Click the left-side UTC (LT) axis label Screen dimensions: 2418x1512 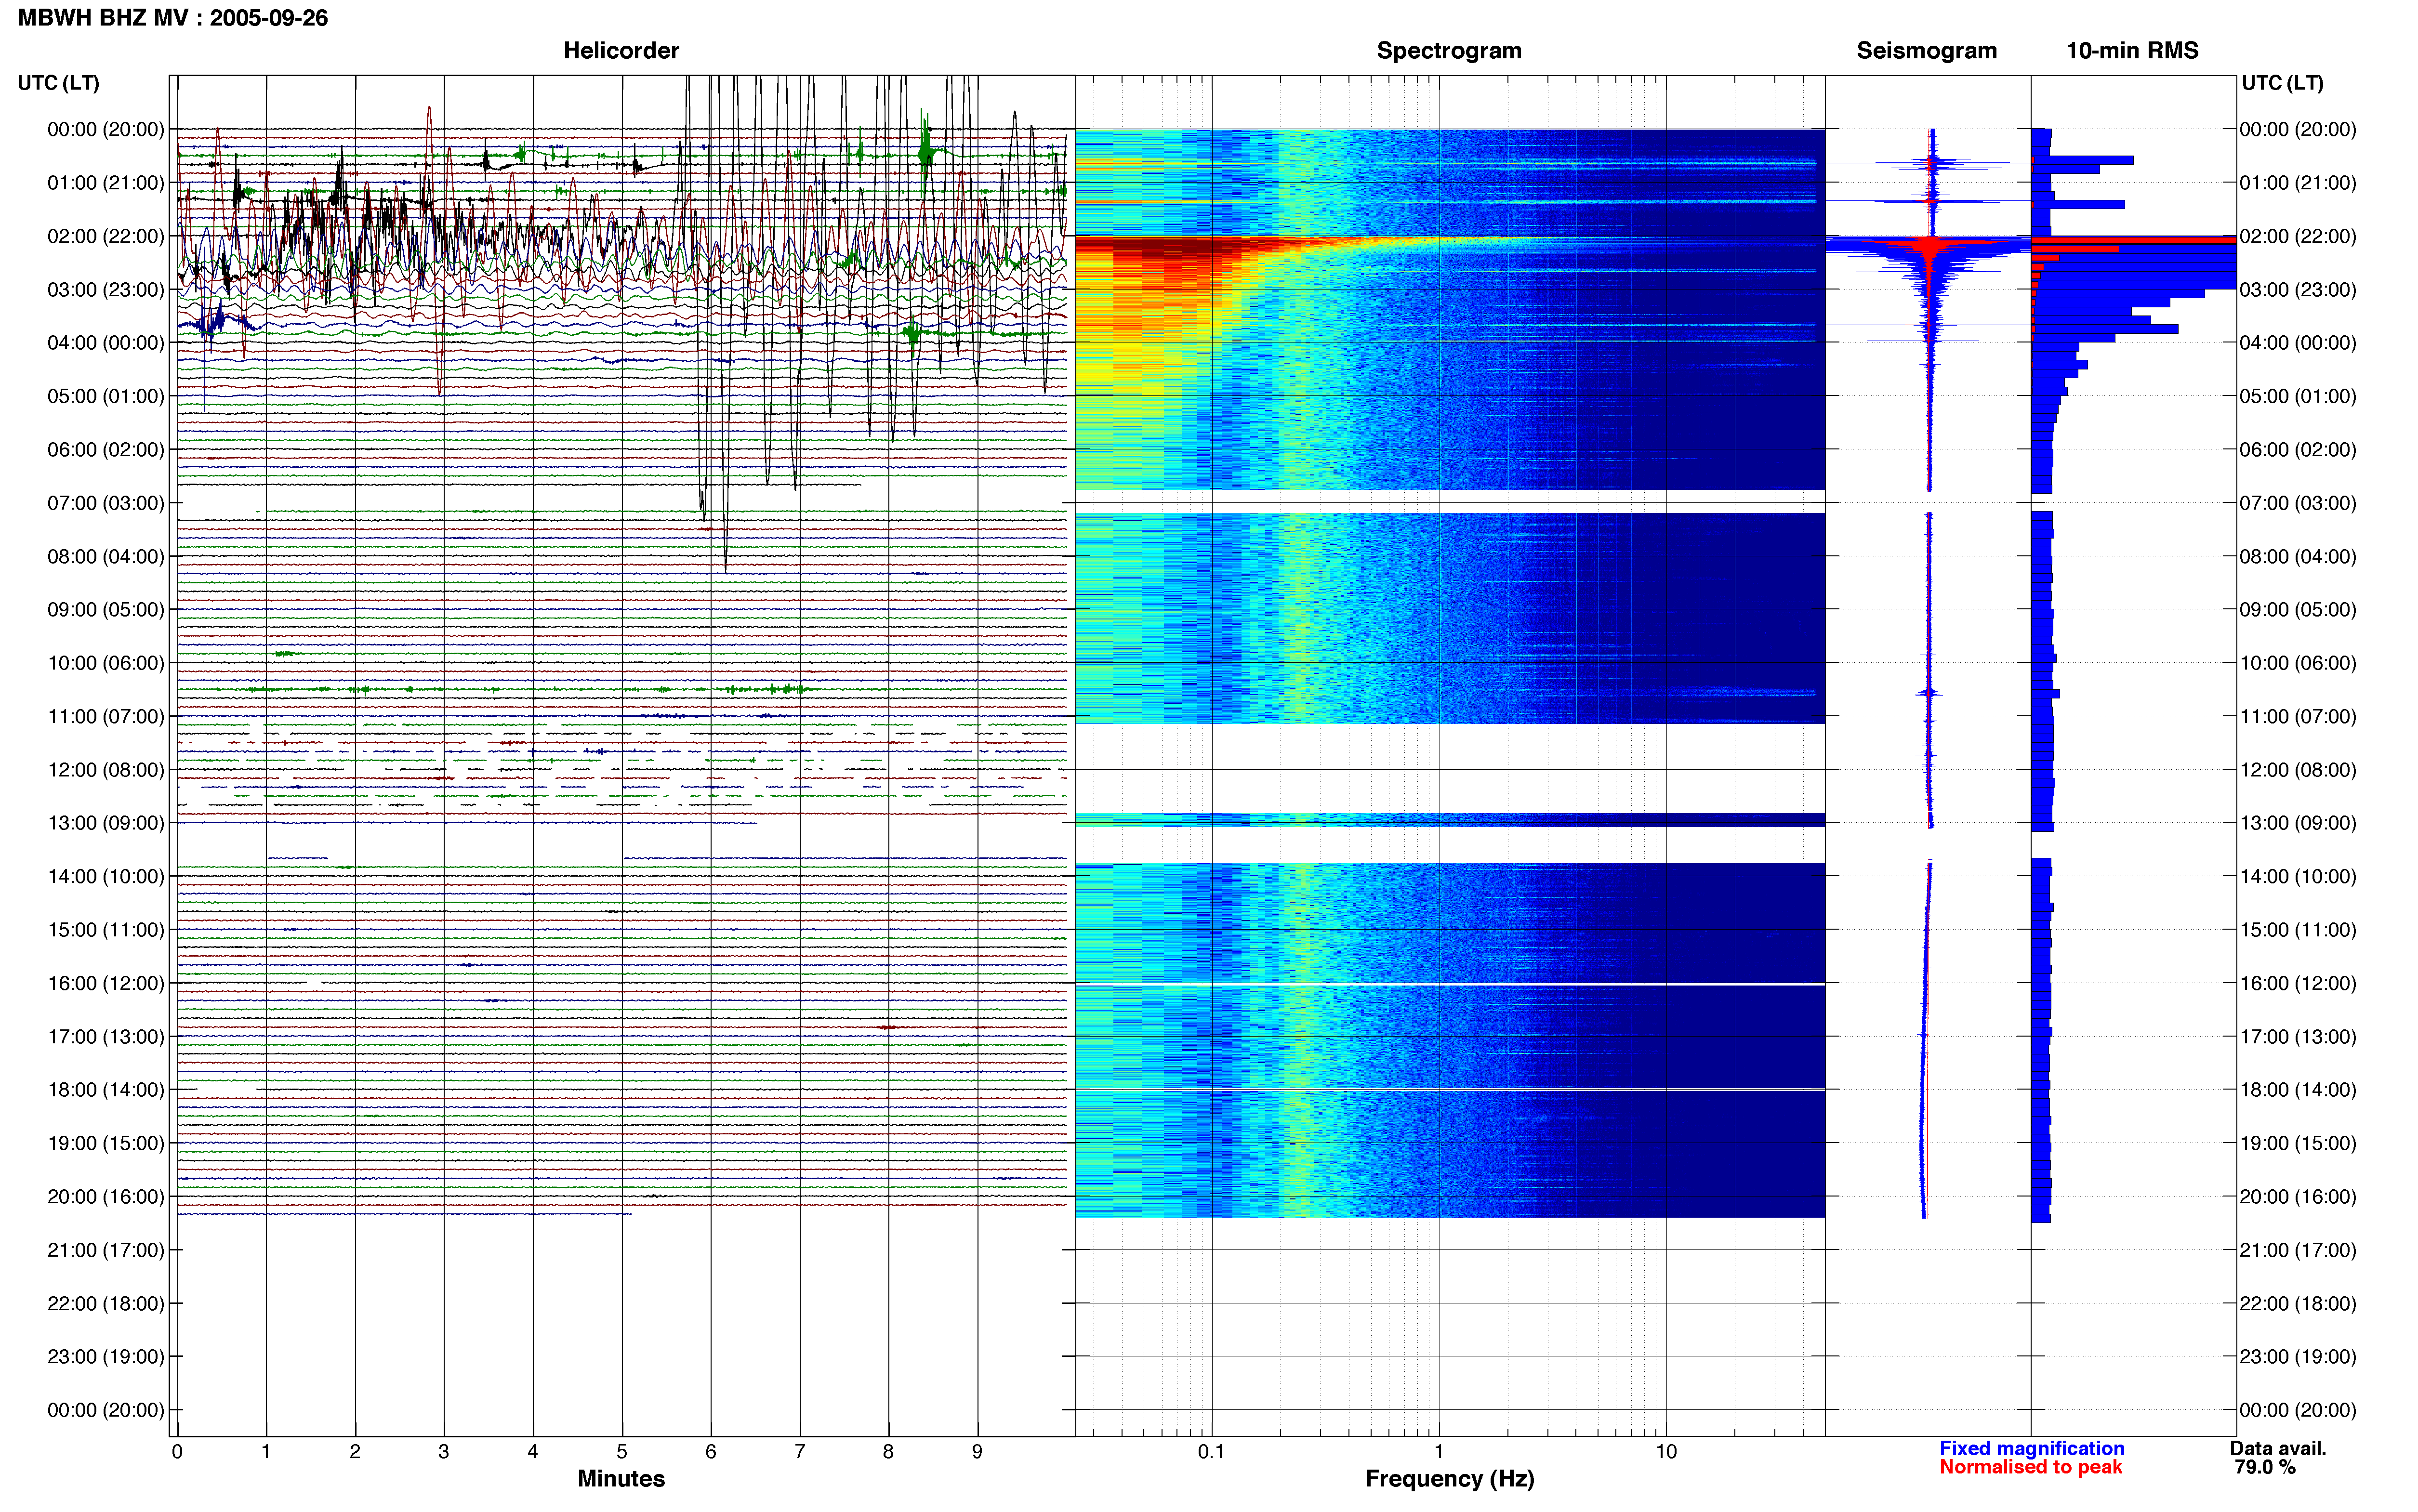[58, 83]
